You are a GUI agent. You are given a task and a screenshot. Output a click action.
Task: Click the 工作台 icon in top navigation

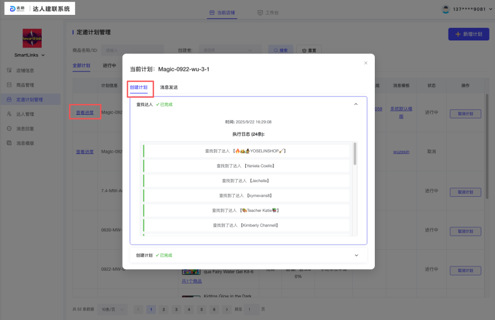point(260,12)
